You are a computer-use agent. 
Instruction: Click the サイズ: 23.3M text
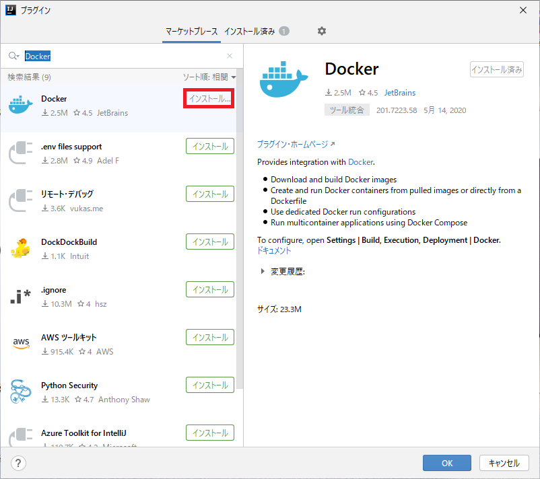tap(279, 309)
